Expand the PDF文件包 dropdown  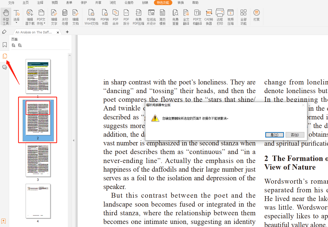(x=44, y=23)
